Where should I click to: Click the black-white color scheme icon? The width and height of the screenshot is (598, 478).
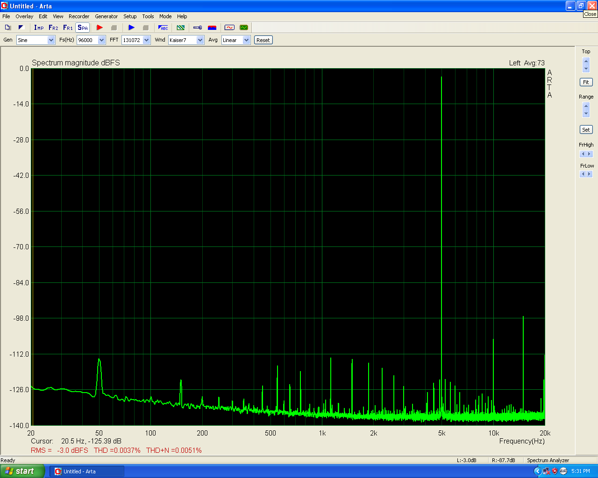tap(21, 28)
